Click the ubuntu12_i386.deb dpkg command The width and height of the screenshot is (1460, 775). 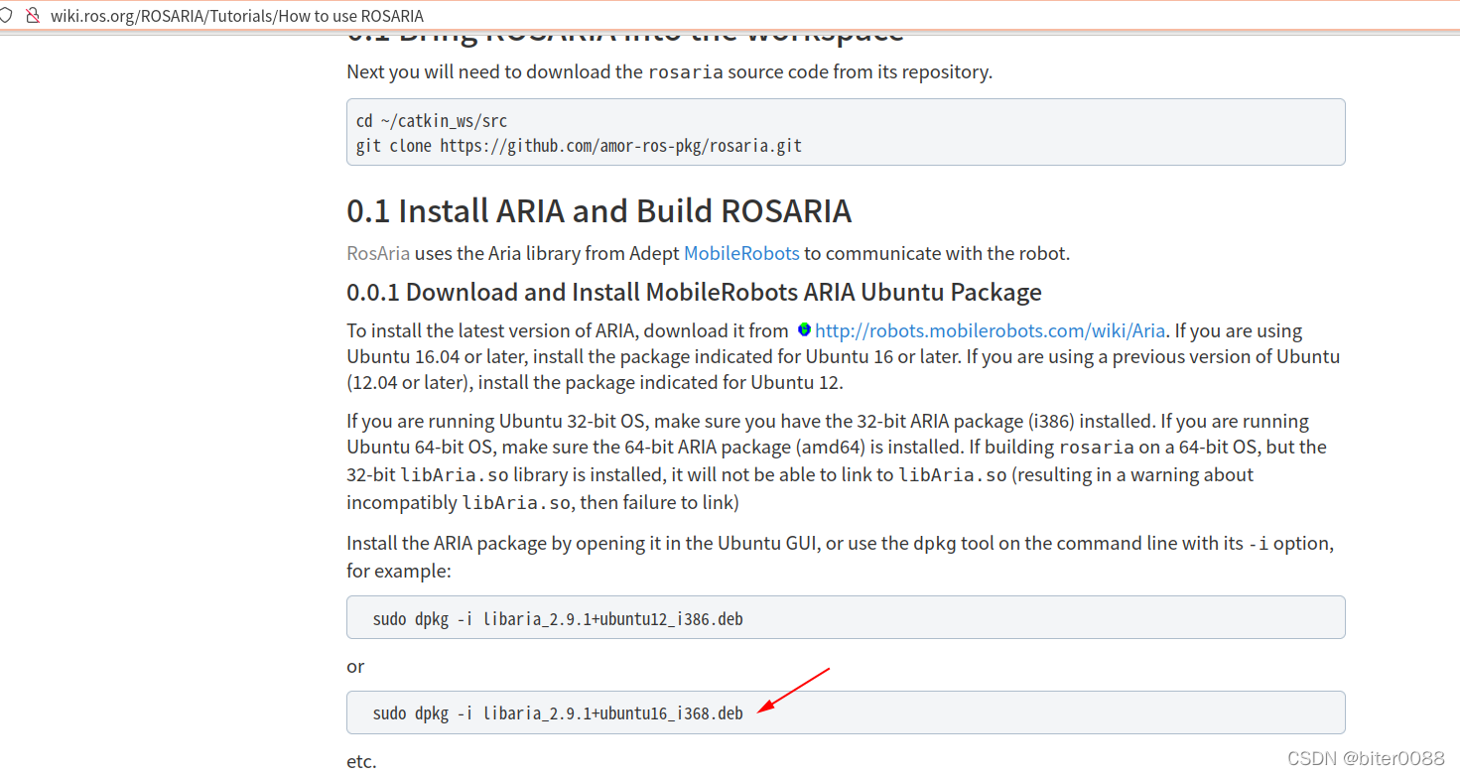click(x=558, y=619)
